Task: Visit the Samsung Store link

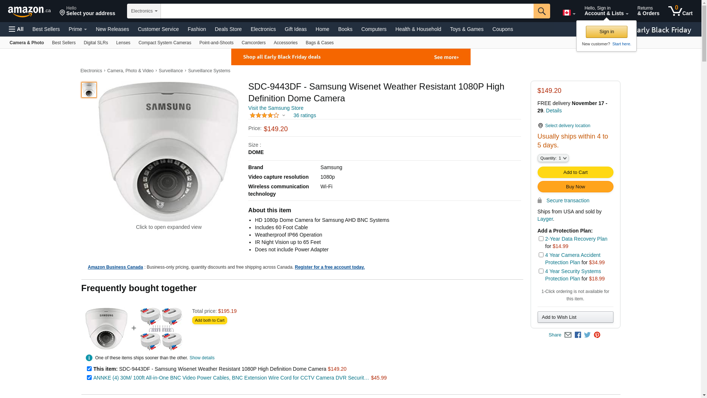Action: point(275,108)
